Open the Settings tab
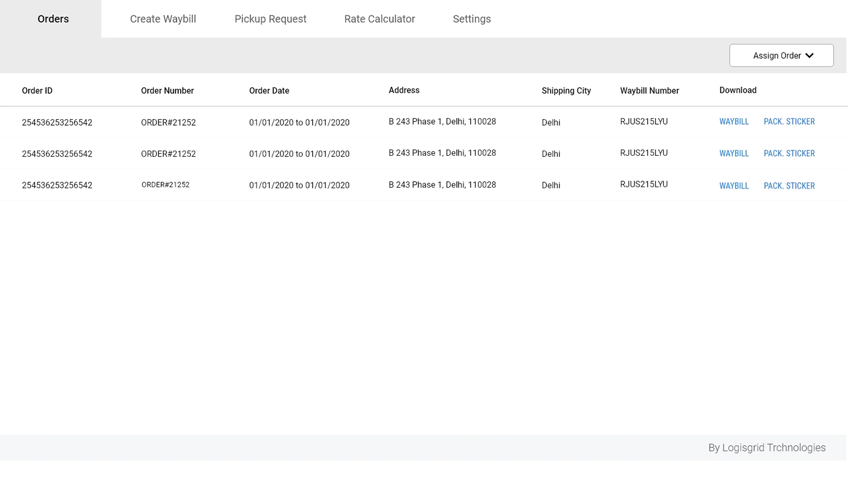Image resolution: width=848 pixels, height=477 pixels. (x=472, y=19)
